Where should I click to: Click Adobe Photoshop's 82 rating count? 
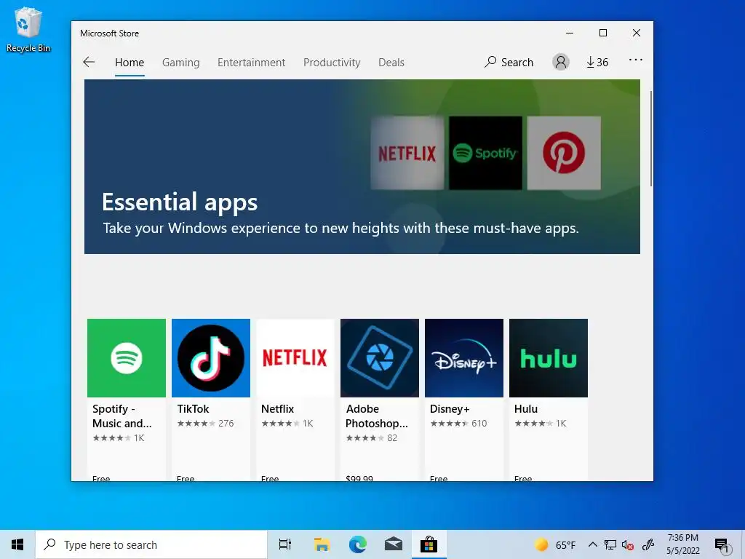pyautogui.click(x=392, y=437)
